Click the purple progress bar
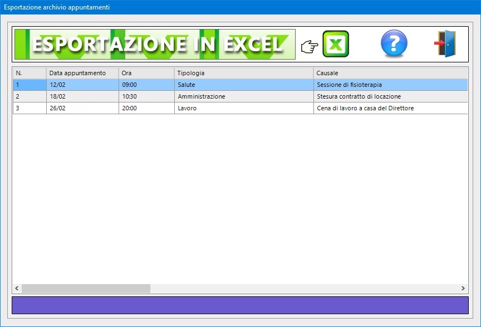 pyautogui.click(x=240, y=305)
